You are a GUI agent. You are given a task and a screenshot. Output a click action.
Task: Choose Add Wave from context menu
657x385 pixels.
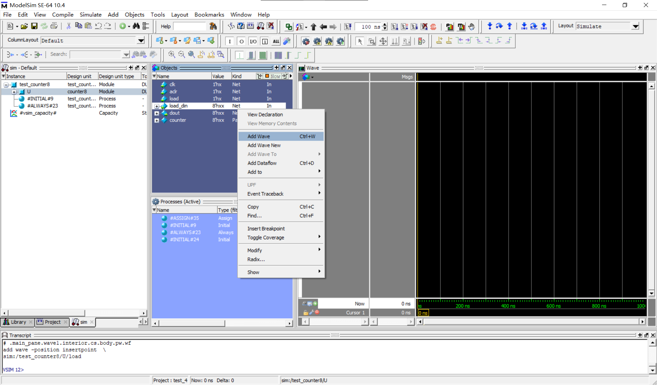pos(281,137)
